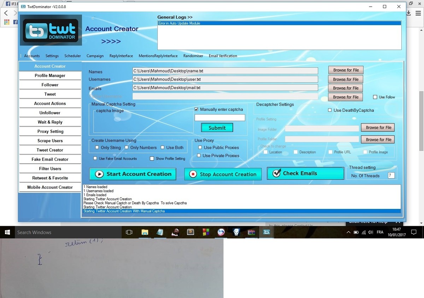Viewport: 424px width, 298px height.
Task: Click the No. Of Threads input box
Action: click(391, 175)
